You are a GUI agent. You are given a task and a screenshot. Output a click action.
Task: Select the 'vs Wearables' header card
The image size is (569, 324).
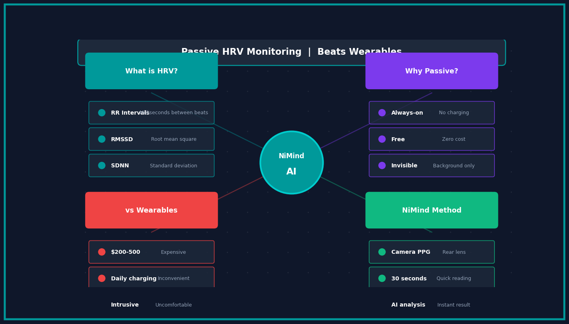[151, 210]
